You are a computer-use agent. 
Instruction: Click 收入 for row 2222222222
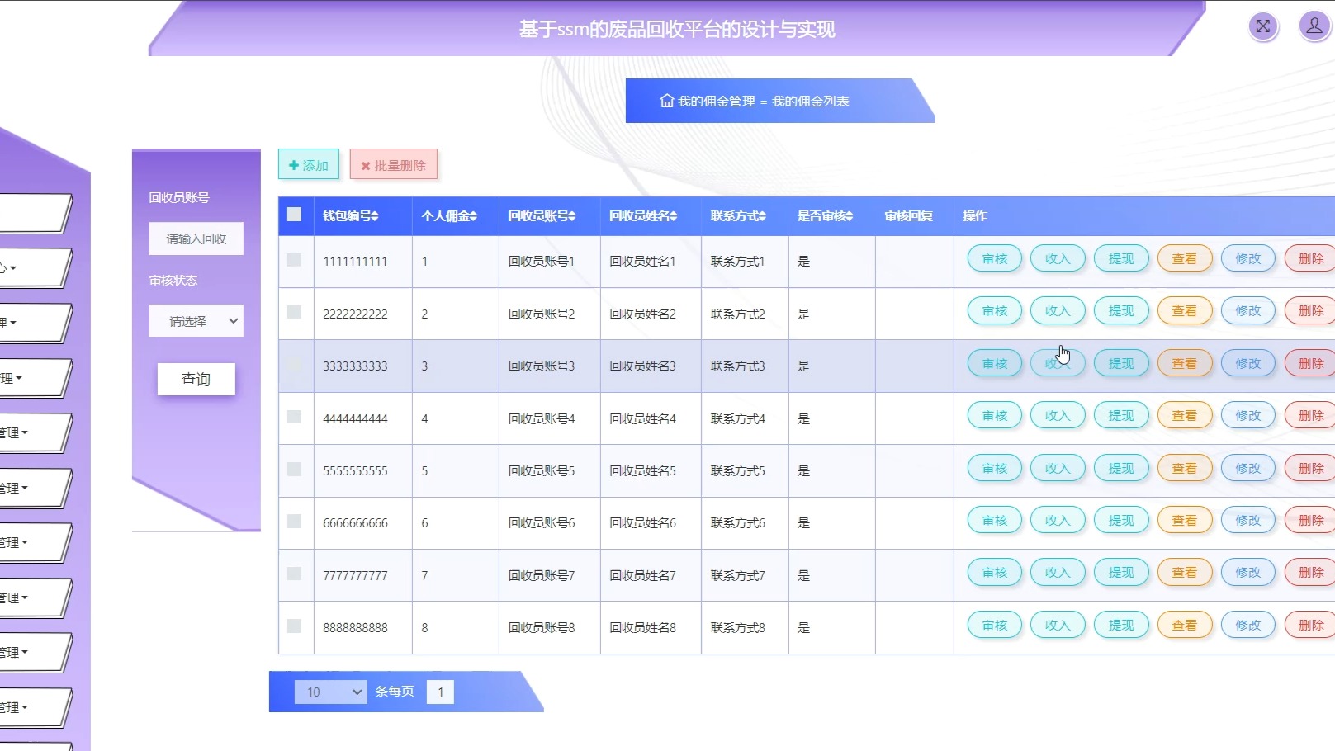pyautogui.click(x=1058, y=311)
